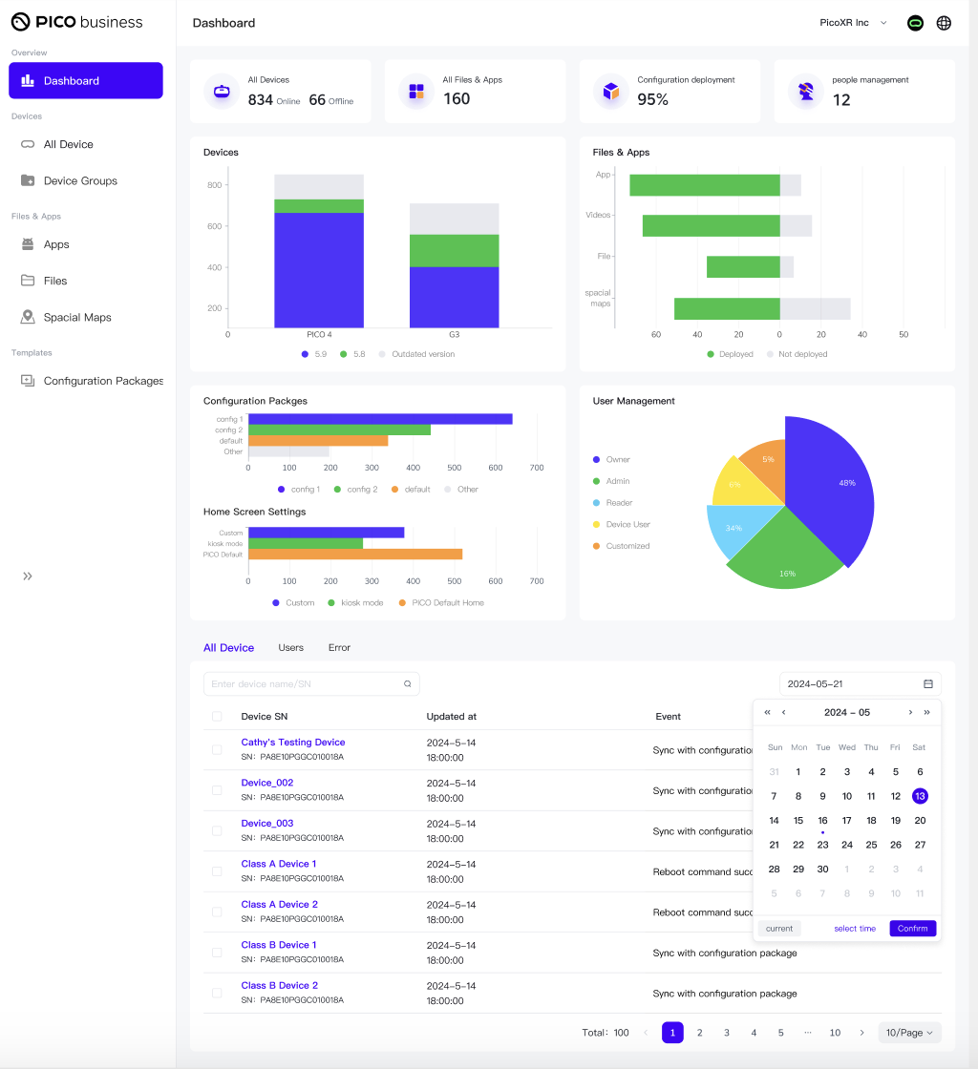Switch to the Users tab

point(290,648)
